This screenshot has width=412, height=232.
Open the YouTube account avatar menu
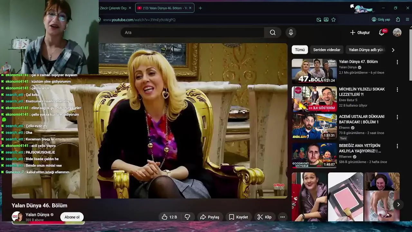tap(397, 32)
